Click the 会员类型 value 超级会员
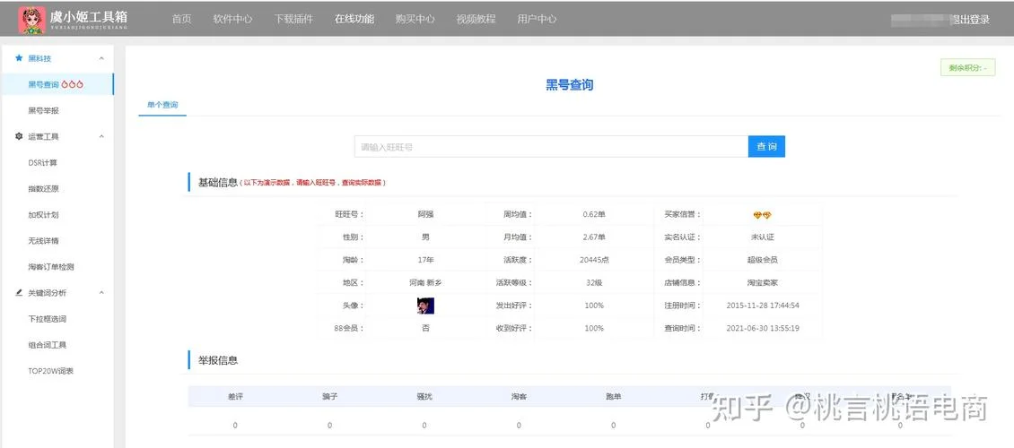Screen dimensions: 1014x448 pos(762,260)
